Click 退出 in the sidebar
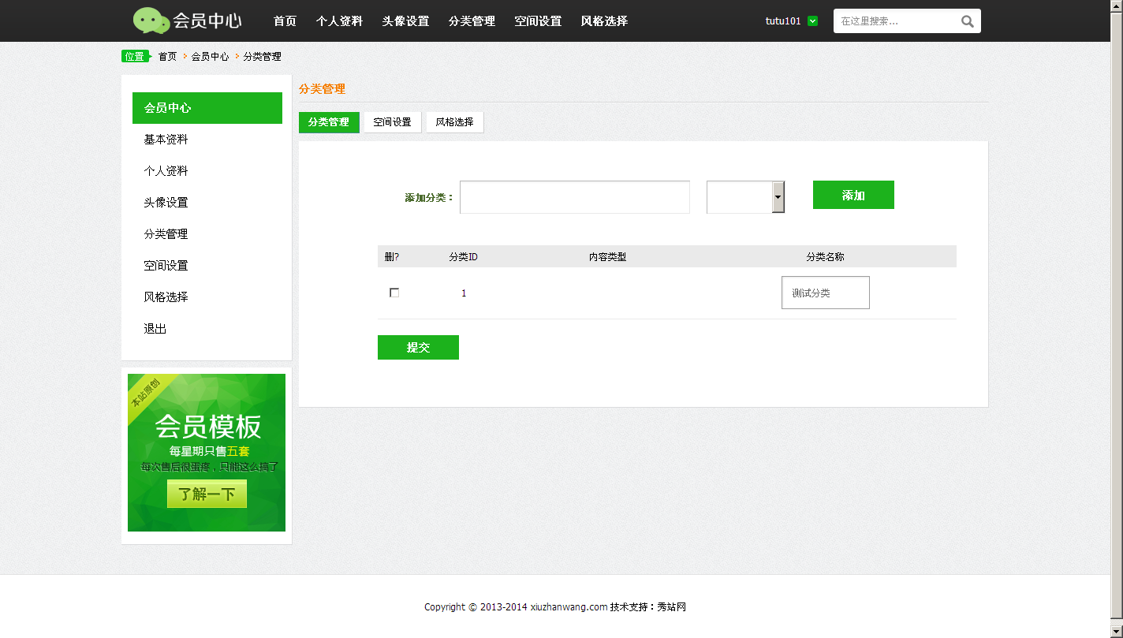1123x638 pixels. click(x=155, y=329)
